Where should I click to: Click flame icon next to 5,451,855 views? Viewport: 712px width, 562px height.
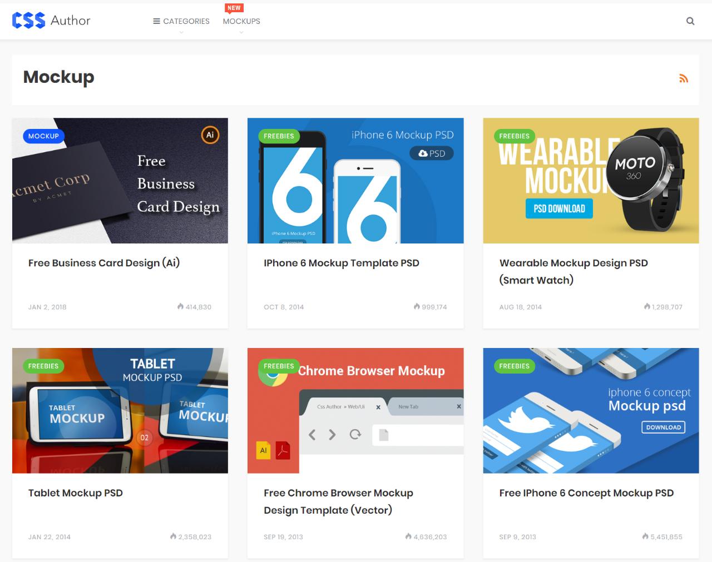[645, 536]
